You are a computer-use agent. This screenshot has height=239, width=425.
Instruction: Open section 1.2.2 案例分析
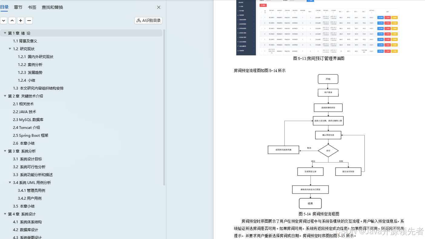(x=32, y=64)
